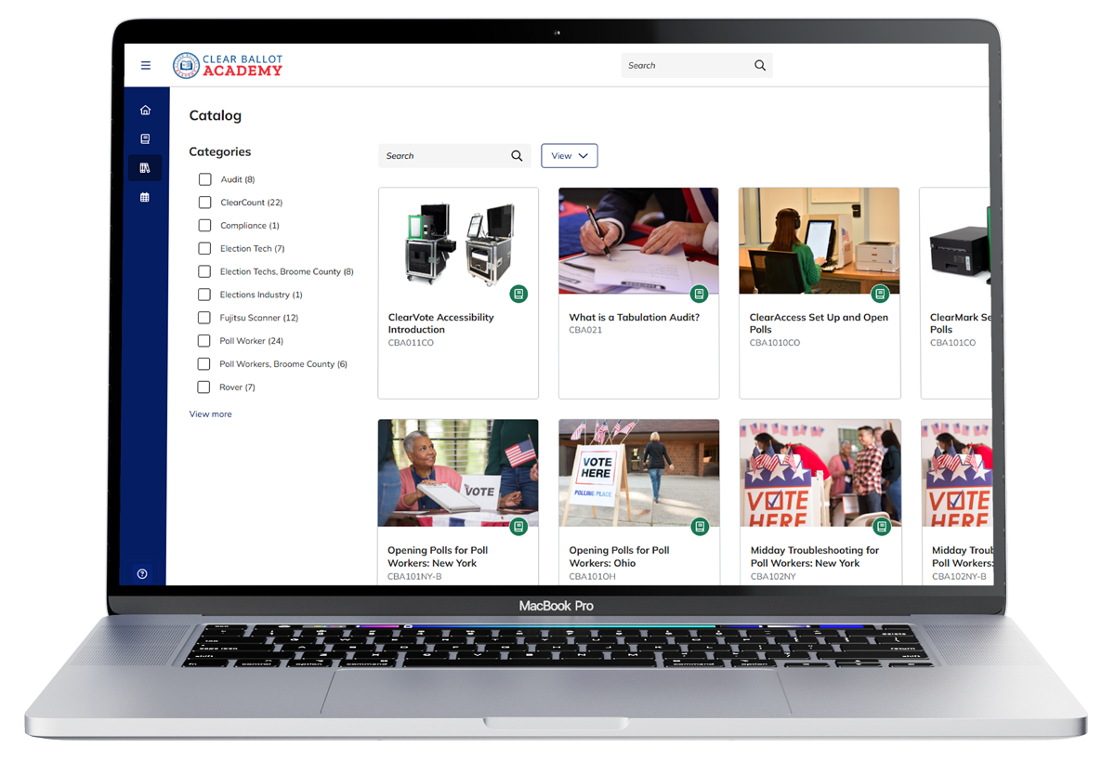Click the ClearMark printer thumbnail
Viewport: 1115px width, 761px height.
955,241
